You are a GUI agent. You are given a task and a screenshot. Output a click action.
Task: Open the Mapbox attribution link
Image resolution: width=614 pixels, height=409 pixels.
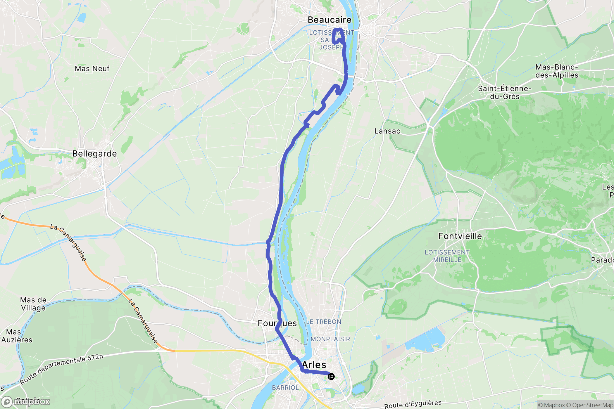coord(551,405)
